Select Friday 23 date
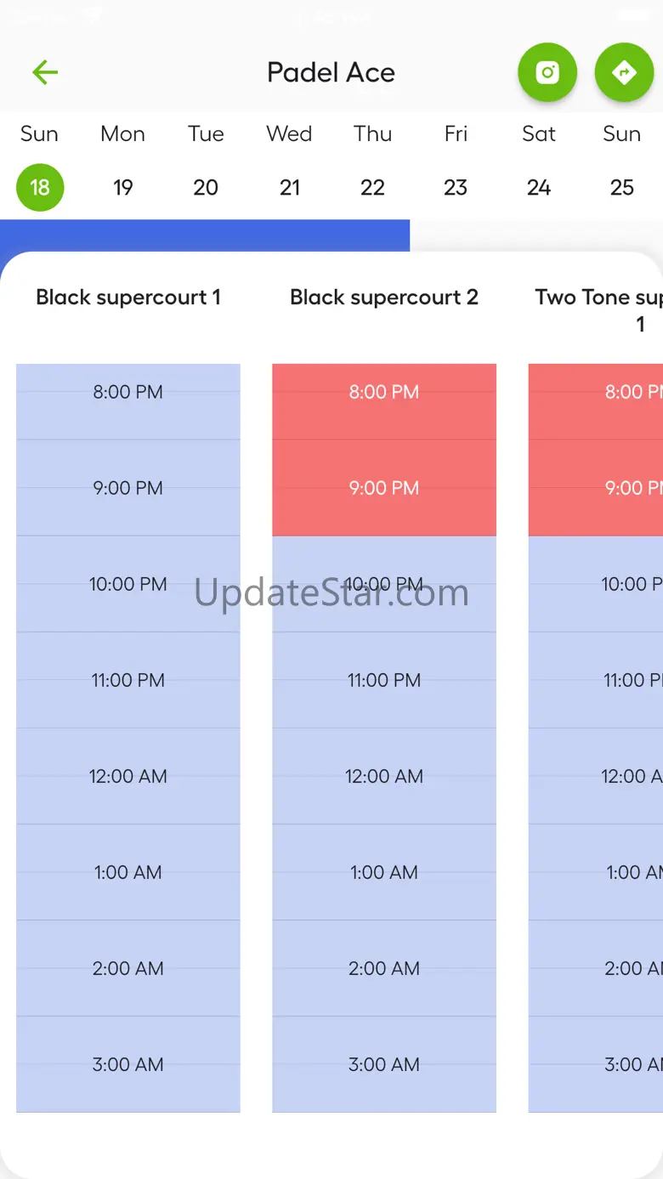 (x=456, y=187)
